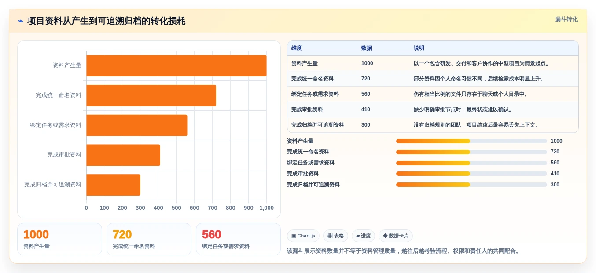Image resolution: width=596 pixels, height=273 pixels.
Task: Click the 完成统一命名资料 cell in the table
Action: [313, 79]
